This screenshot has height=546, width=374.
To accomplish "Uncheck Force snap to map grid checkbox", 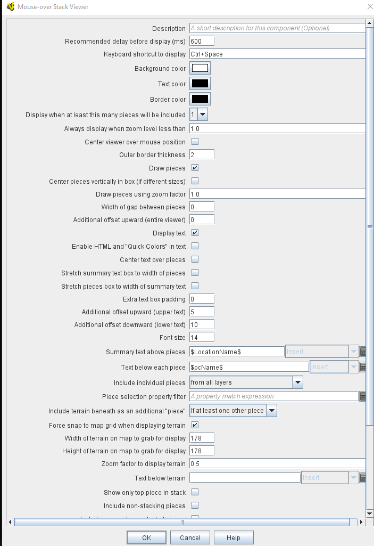I will coord(195,425).
